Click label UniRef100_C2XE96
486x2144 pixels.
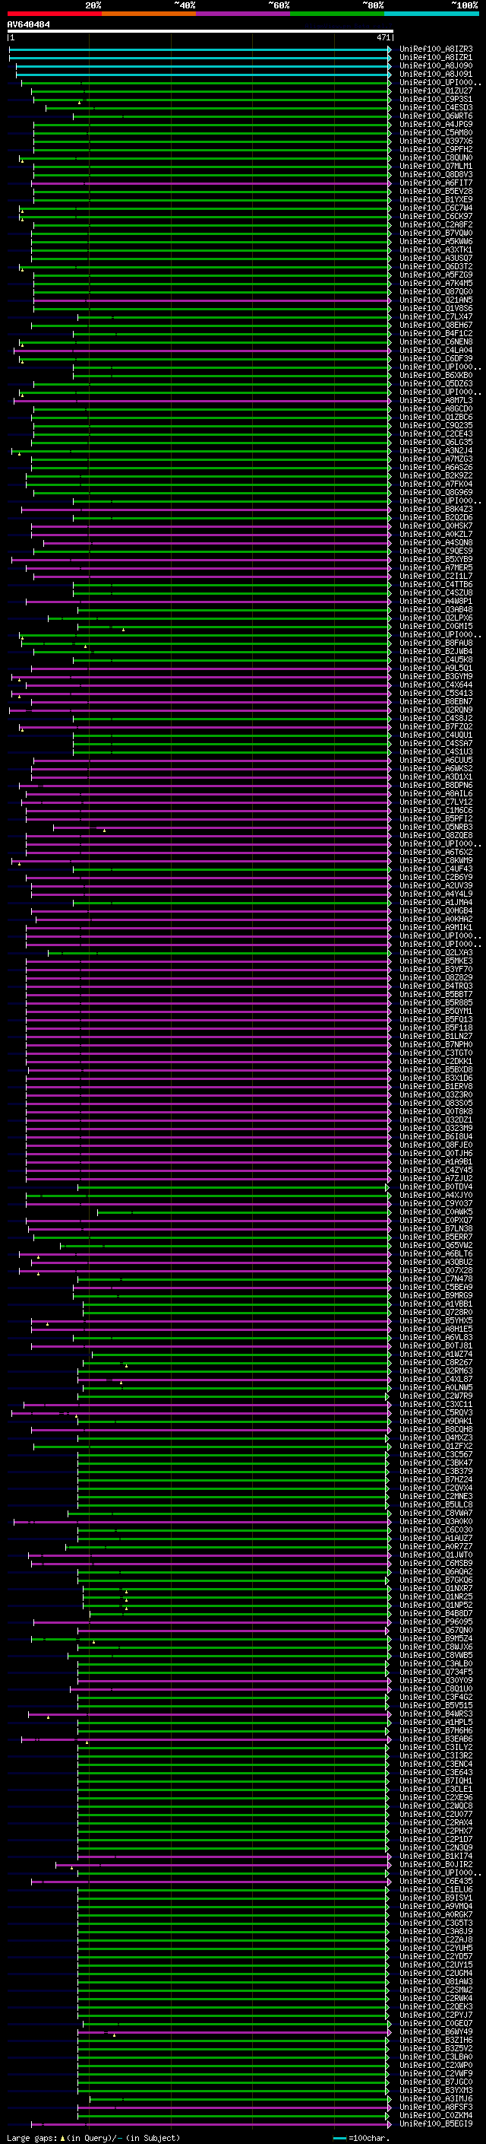436,1797
